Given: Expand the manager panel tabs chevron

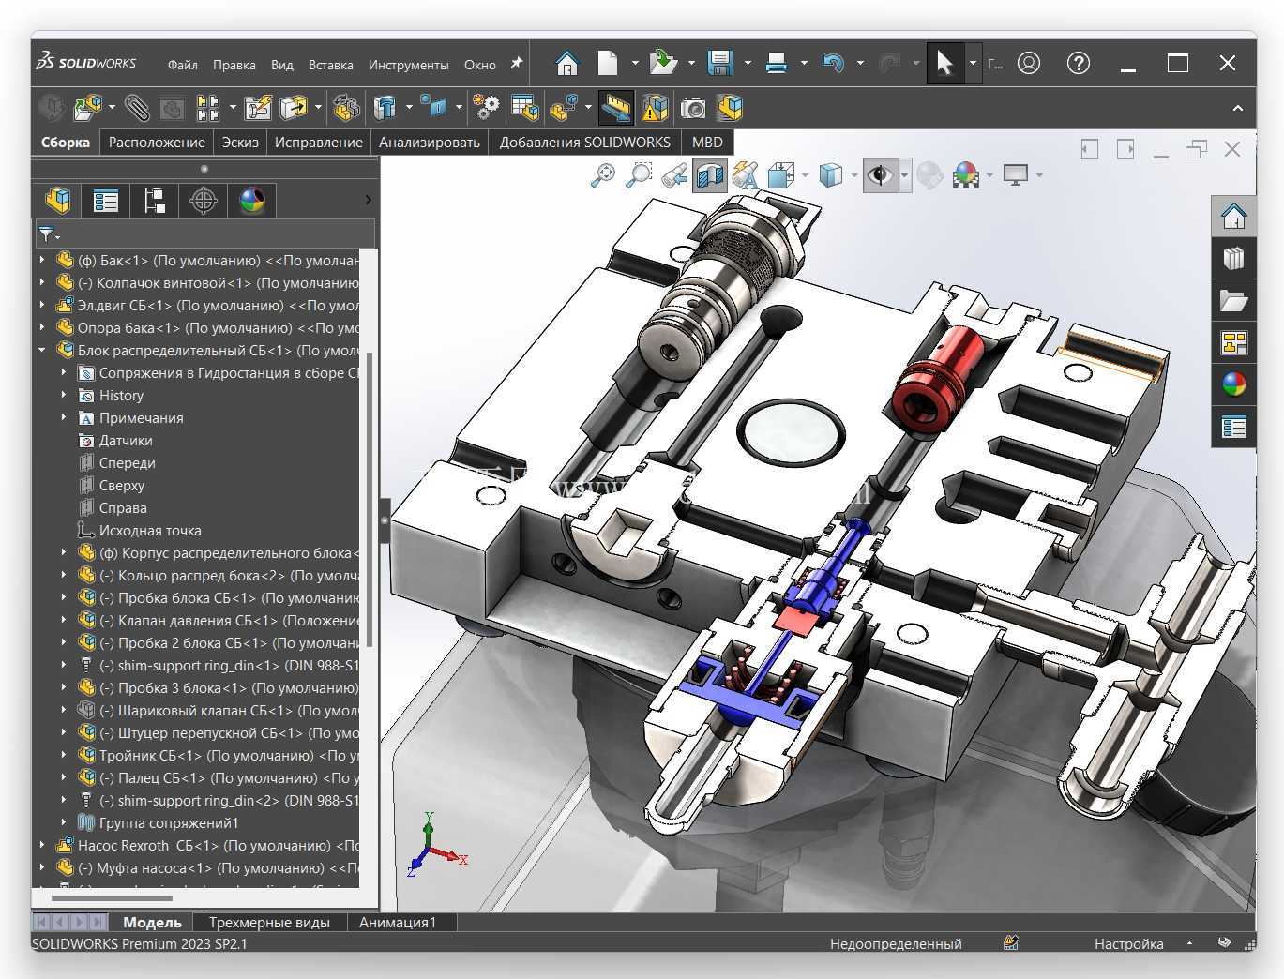Looking at the screenshot, I should pyautogui.click(x=368, y=200).
